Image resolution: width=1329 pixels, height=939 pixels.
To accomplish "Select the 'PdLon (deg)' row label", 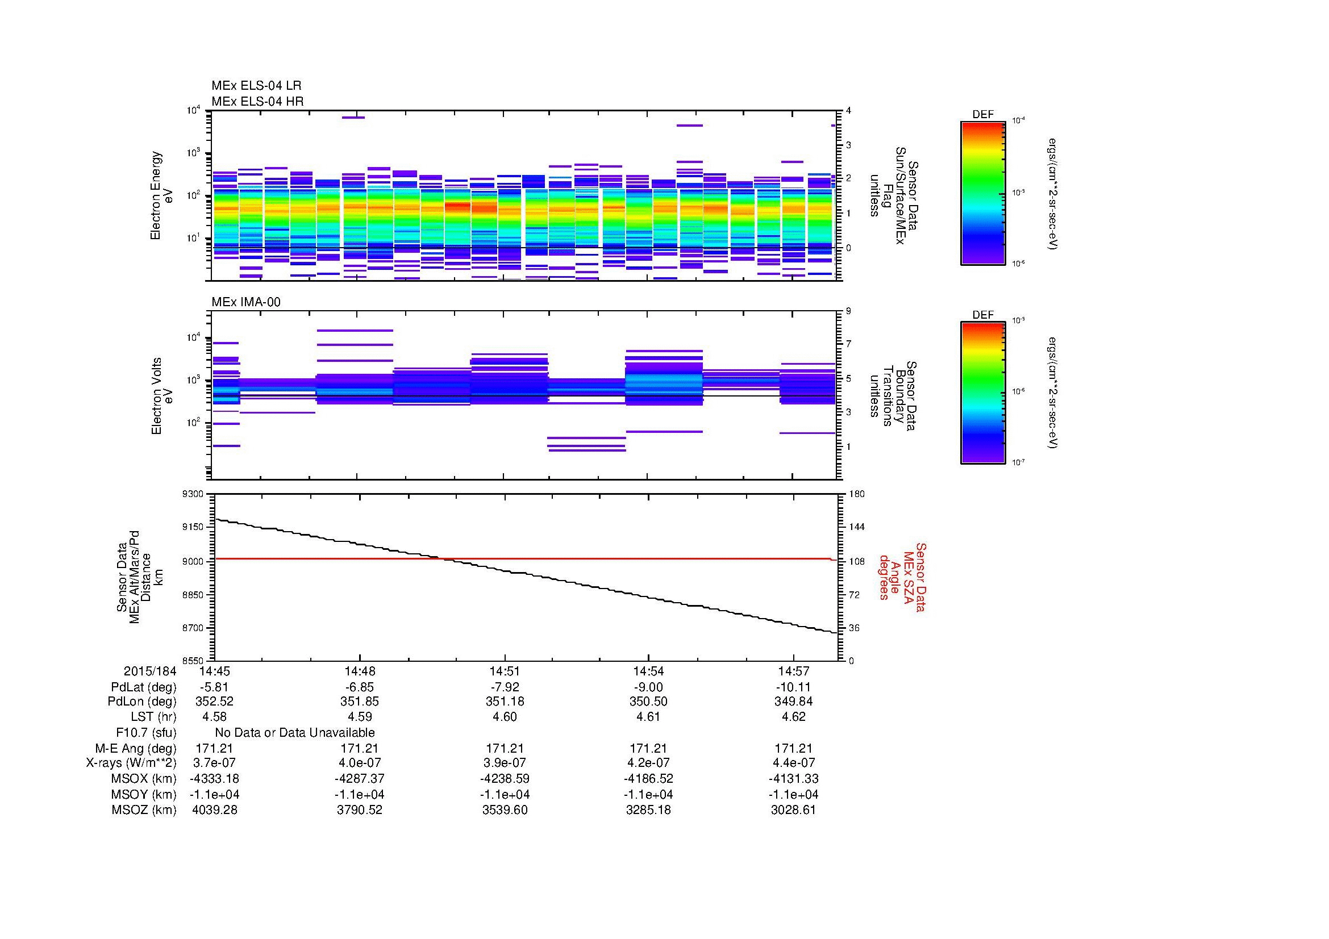I will tap(142, 702).
